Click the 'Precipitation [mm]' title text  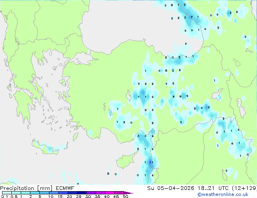(26, 188)
